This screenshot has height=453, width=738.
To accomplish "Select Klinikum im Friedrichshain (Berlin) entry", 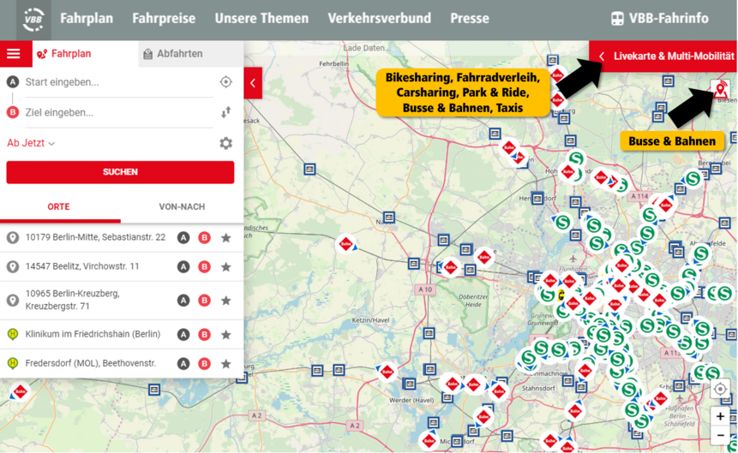I will [93, 334].
